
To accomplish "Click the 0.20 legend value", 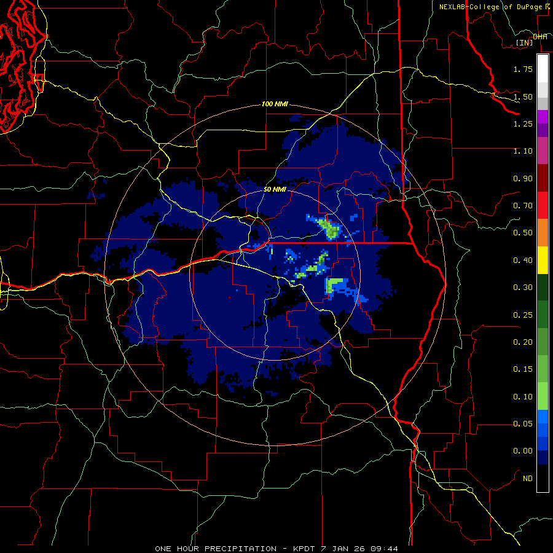I will point(523,342).
